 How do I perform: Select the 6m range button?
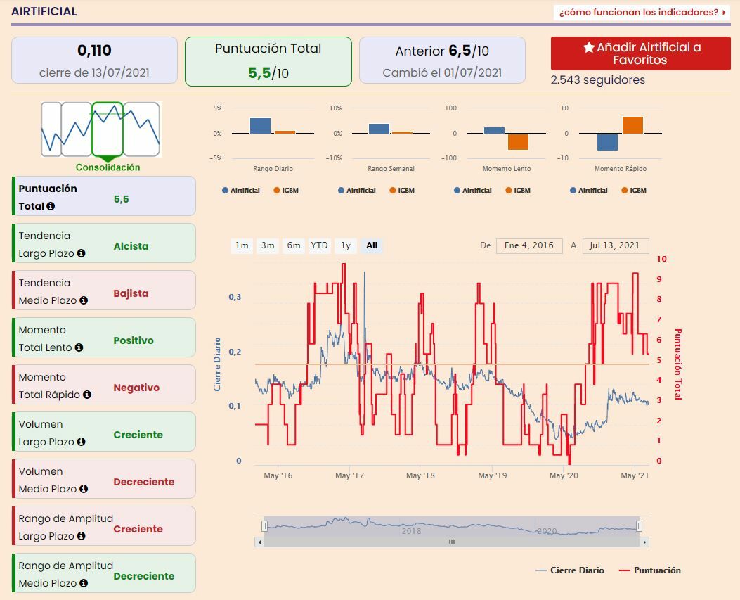(x=294, y=245)
